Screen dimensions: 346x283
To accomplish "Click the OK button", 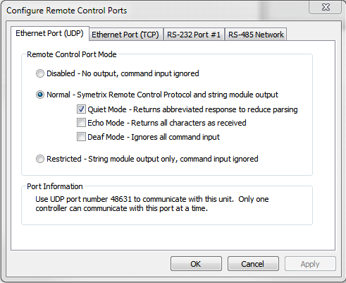I will point(196,264).
